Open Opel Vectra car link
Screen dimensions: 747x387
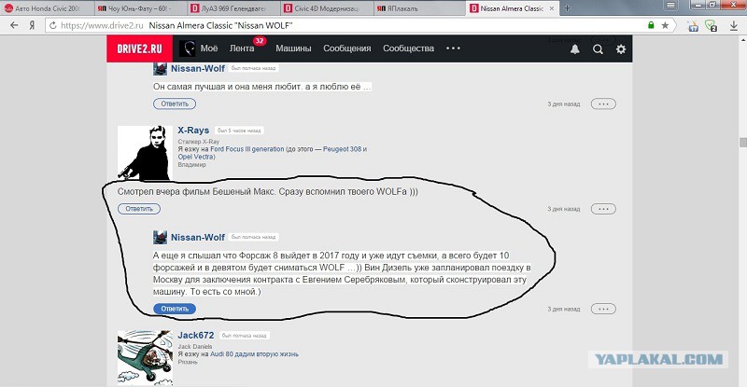click(x=195, y=157)
